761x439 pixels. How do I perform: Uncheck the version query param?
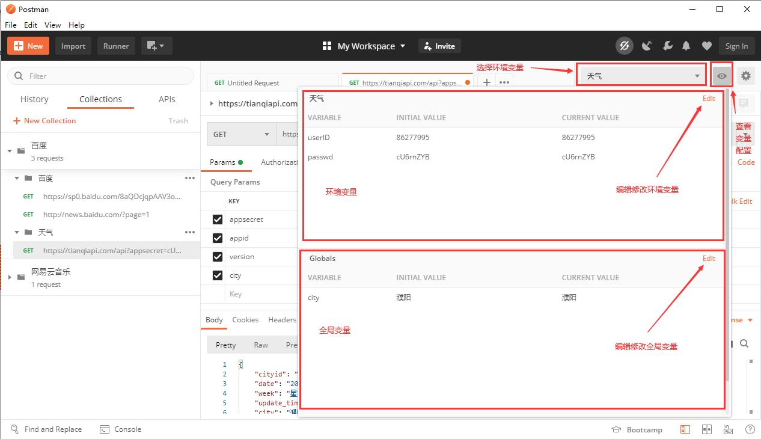(218, 257)
